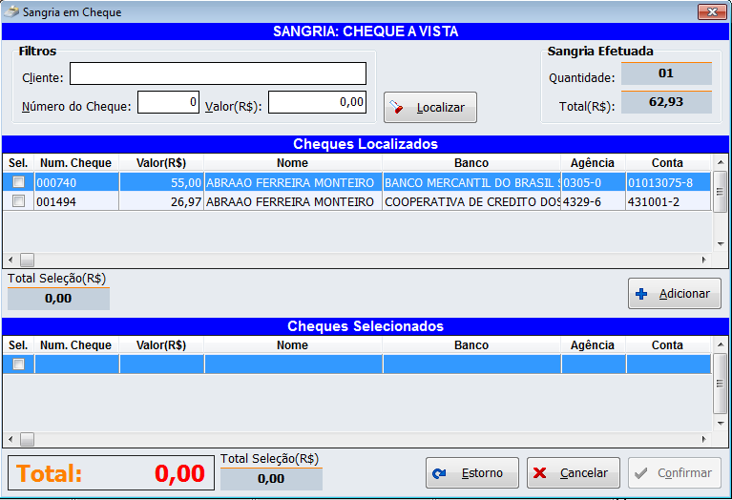Toggle the checkbox in Cheques Selecionados row
The image size is (732, 500).
18,364
